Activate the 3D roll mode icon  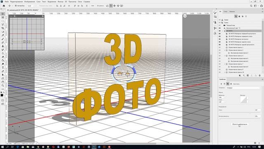point(111,6)
